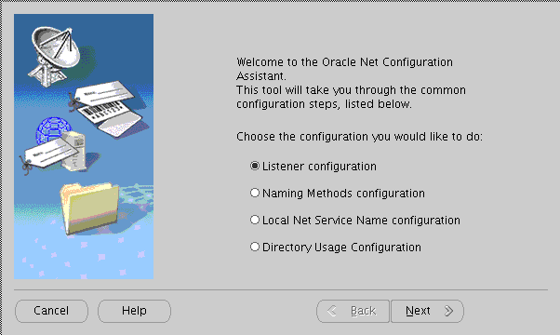Image resolution: width=560 pixels, height=335 pixels.
Task: Click the Cancel button
Action: pyautogui.click(x=51, y=311)
